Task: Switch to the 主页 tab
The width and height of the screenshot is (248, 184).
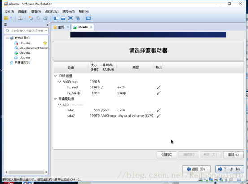Action: [61, 27]
